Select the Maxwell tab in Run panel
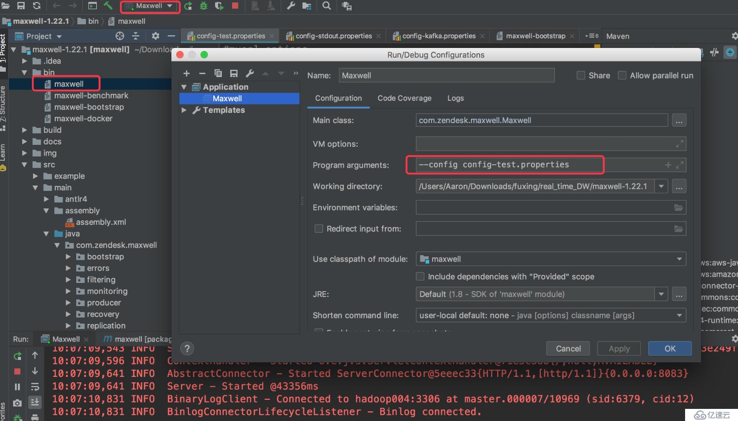The image size is (738, 421). point(66,339)
